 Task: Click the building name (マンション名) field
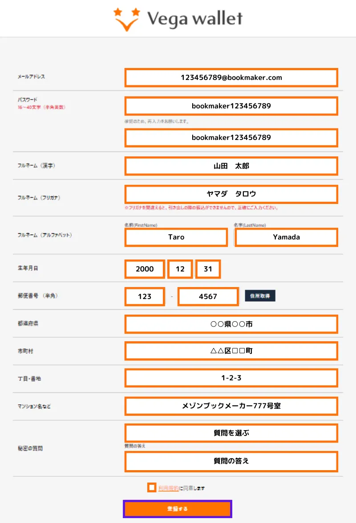pyautogui.click(x=231, y=406)
